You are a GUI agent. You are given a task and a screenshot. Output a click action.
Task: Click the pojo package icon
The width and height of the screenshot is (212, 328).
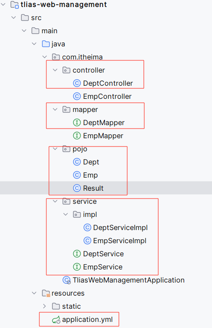click(66, 149)
